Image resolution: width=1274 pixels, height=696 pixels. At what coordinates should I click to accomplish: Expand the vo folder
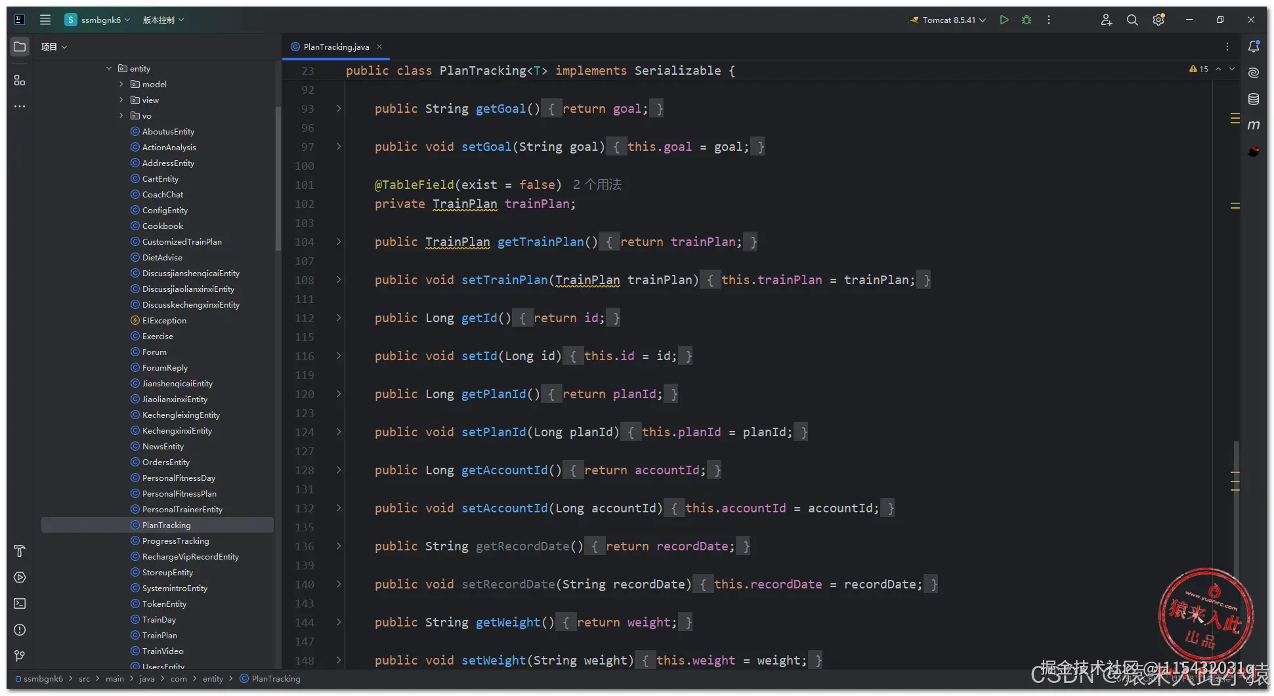(121, 115)
